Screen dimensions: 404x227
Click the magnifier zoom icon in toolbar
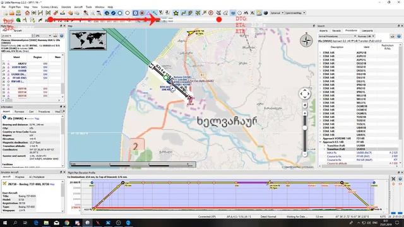(x=86, y=13)
